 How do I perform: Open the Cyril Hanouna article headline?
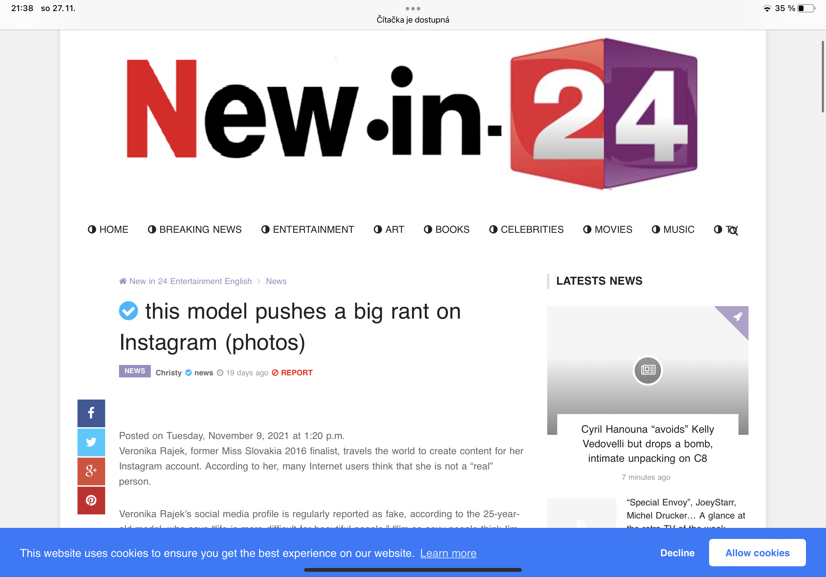pos(648,443)
